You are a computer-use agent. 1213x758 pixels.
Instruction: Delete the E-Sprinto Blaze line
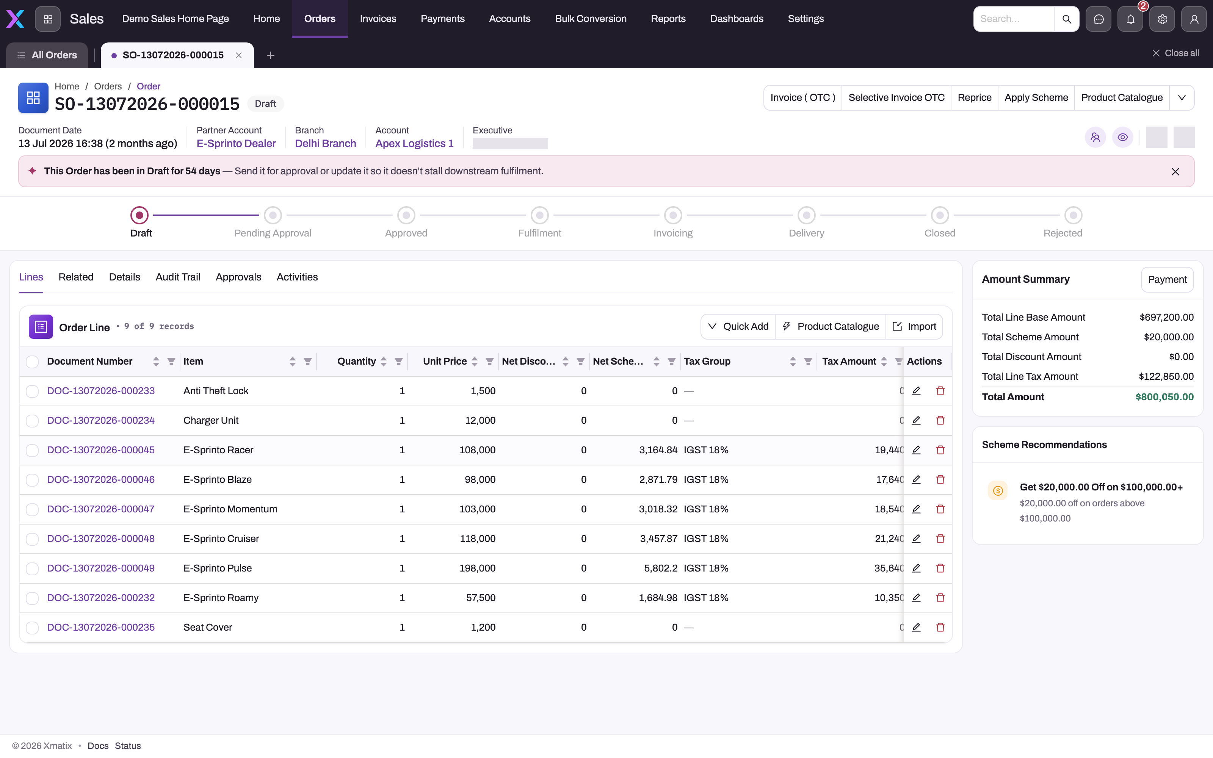[940, 479]
